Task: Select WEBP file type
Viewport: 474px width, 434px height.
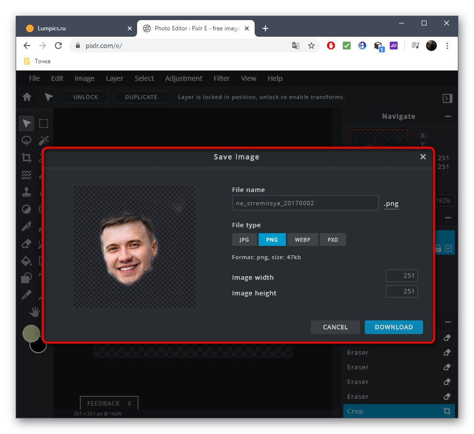Action: click(303, 240)
